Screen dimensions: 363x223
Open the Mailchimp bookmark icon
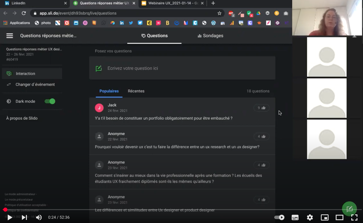point(149,23)
